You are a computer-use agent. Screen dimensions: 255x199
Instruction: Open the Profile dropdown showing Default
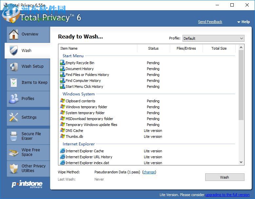(213, 38)
